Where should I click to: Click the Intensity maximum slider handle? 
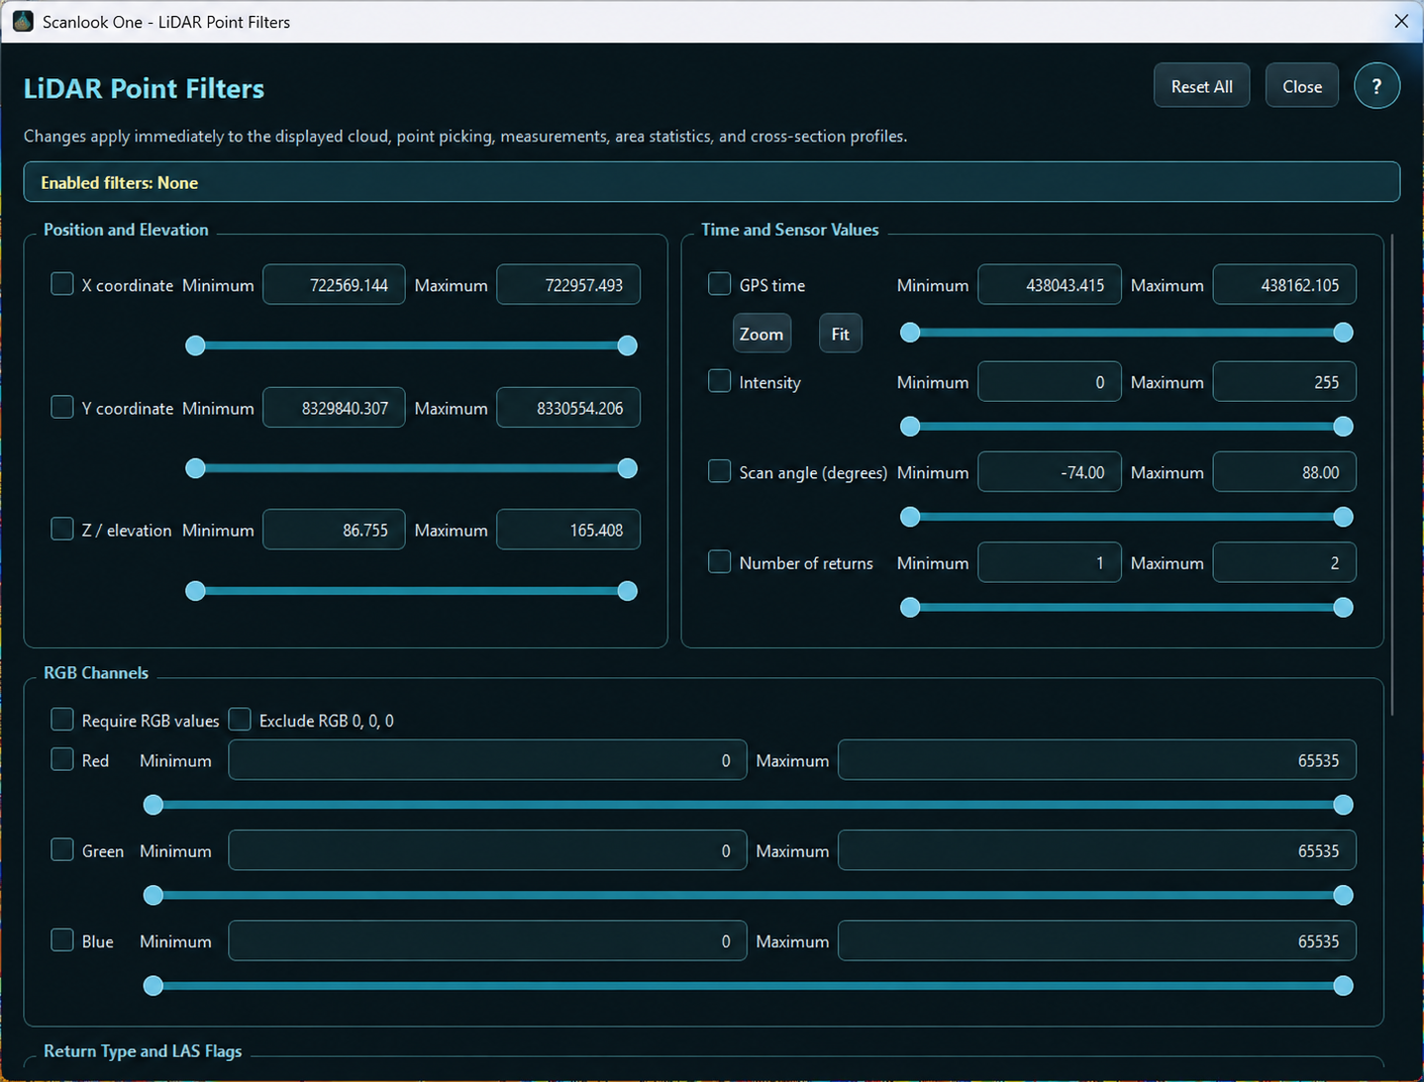pyautogui.click(x=1343, y=427)
